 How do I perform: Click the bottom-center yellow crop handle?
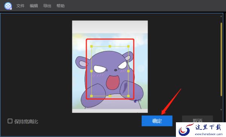tap(110, 96)
